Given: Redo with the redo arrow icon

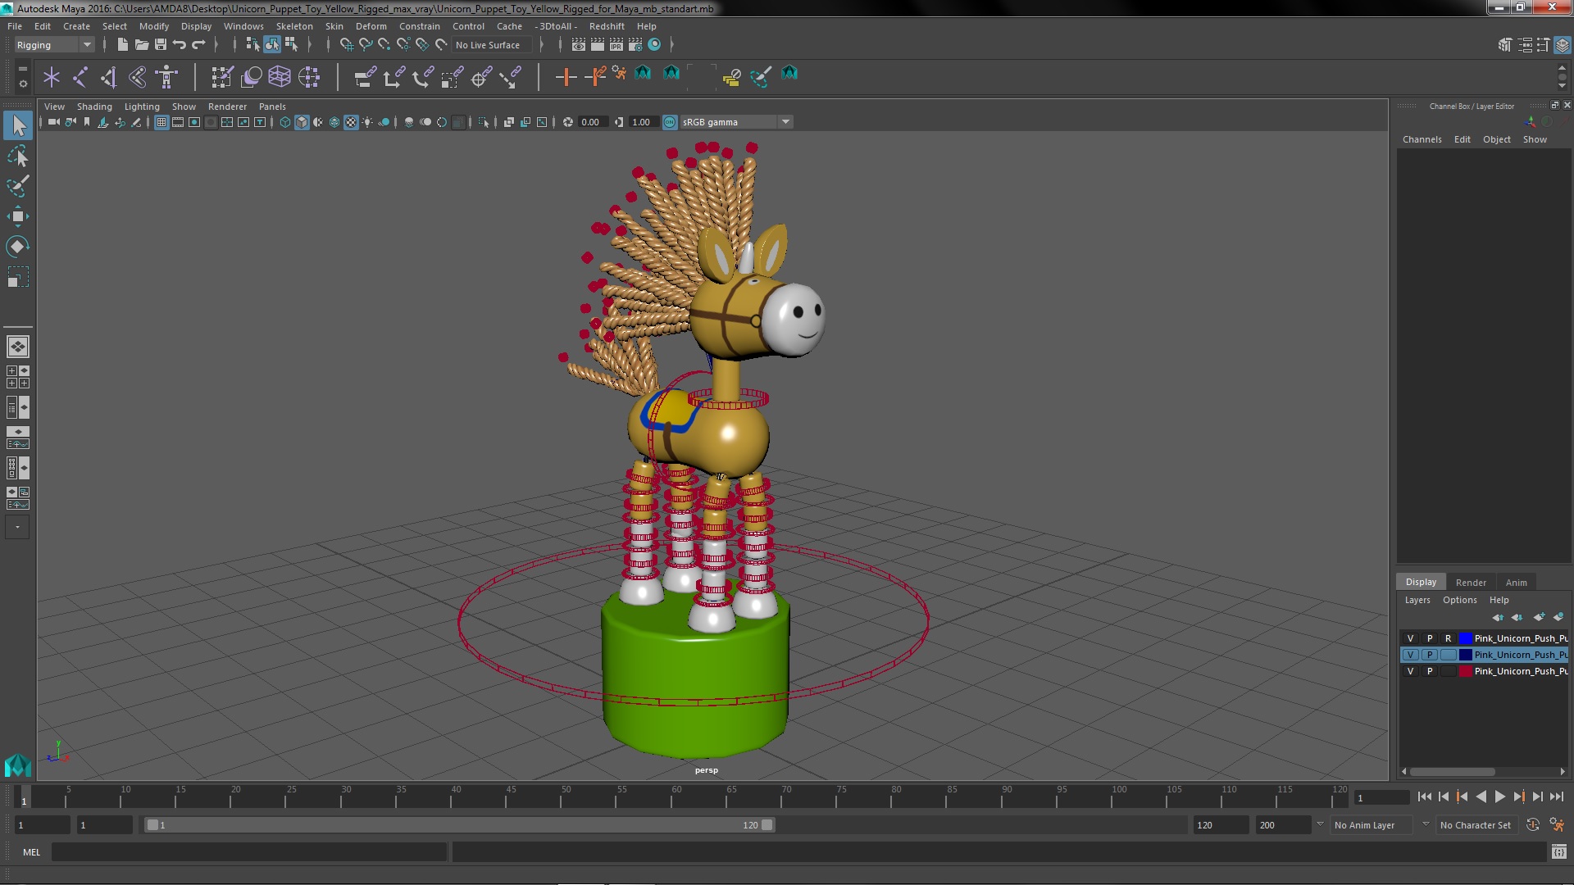Looking at the screenshot, I should tap(198, 45).
